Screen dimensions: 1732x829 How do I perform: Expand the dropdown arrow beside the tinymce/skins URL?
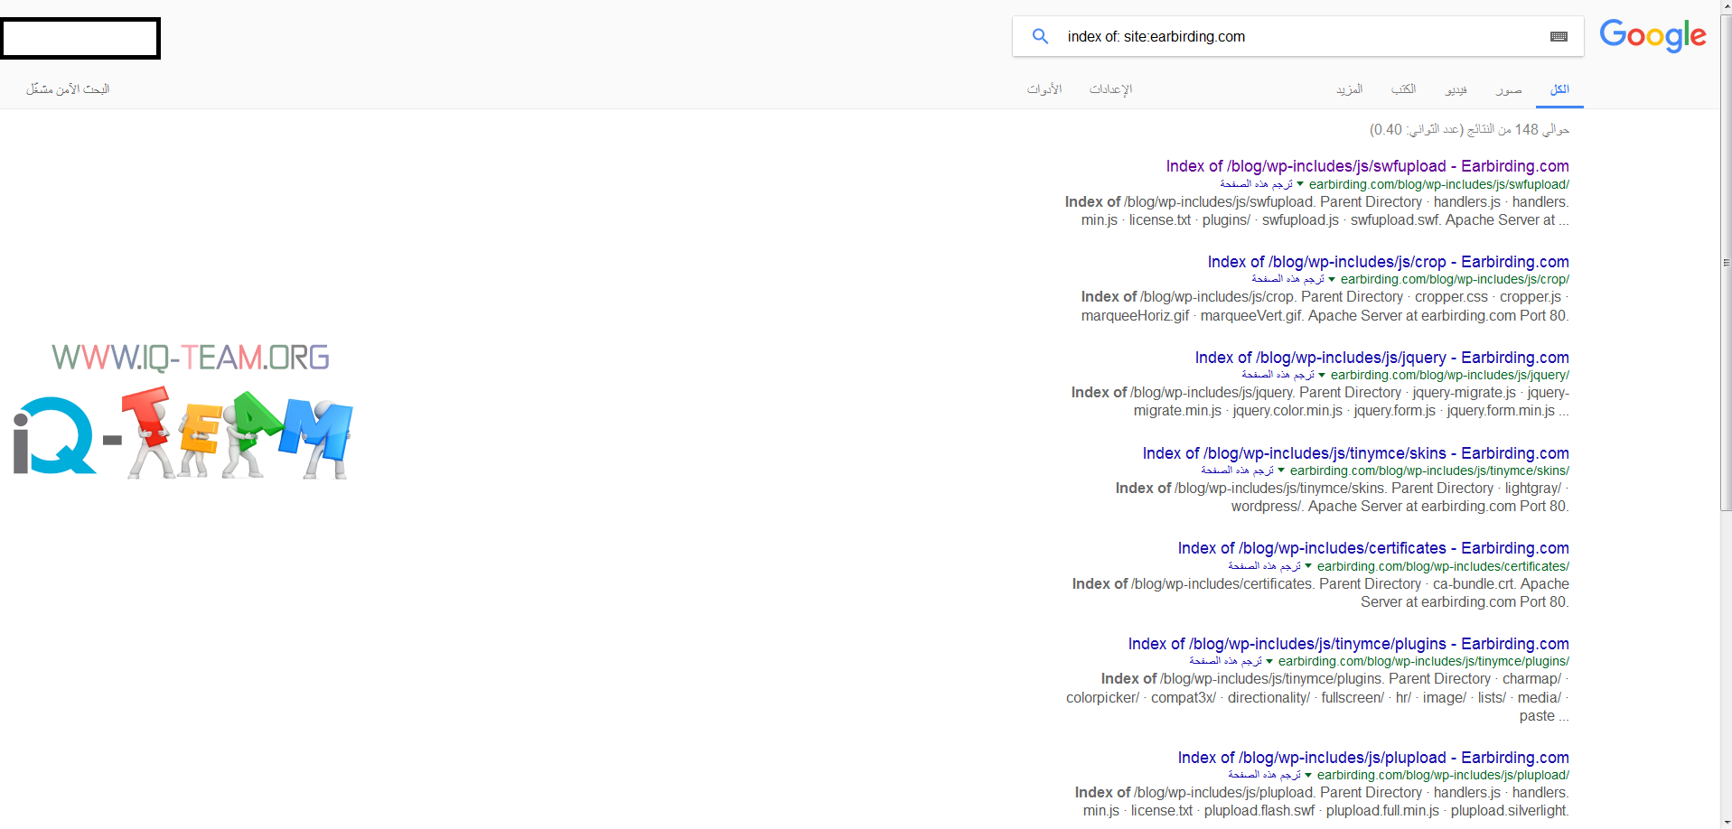pos(1281,470)
